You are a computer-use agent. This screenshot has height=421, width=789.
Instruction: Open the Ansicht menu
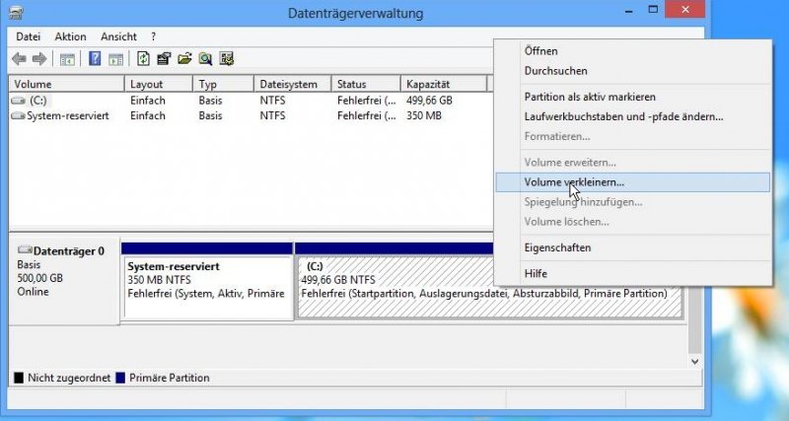(x=118, y=36)
